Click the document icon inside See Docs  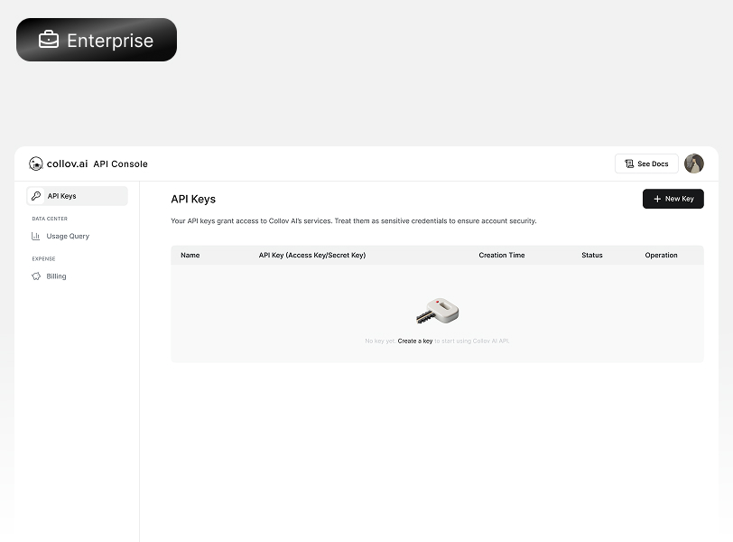tap(632, 164)
